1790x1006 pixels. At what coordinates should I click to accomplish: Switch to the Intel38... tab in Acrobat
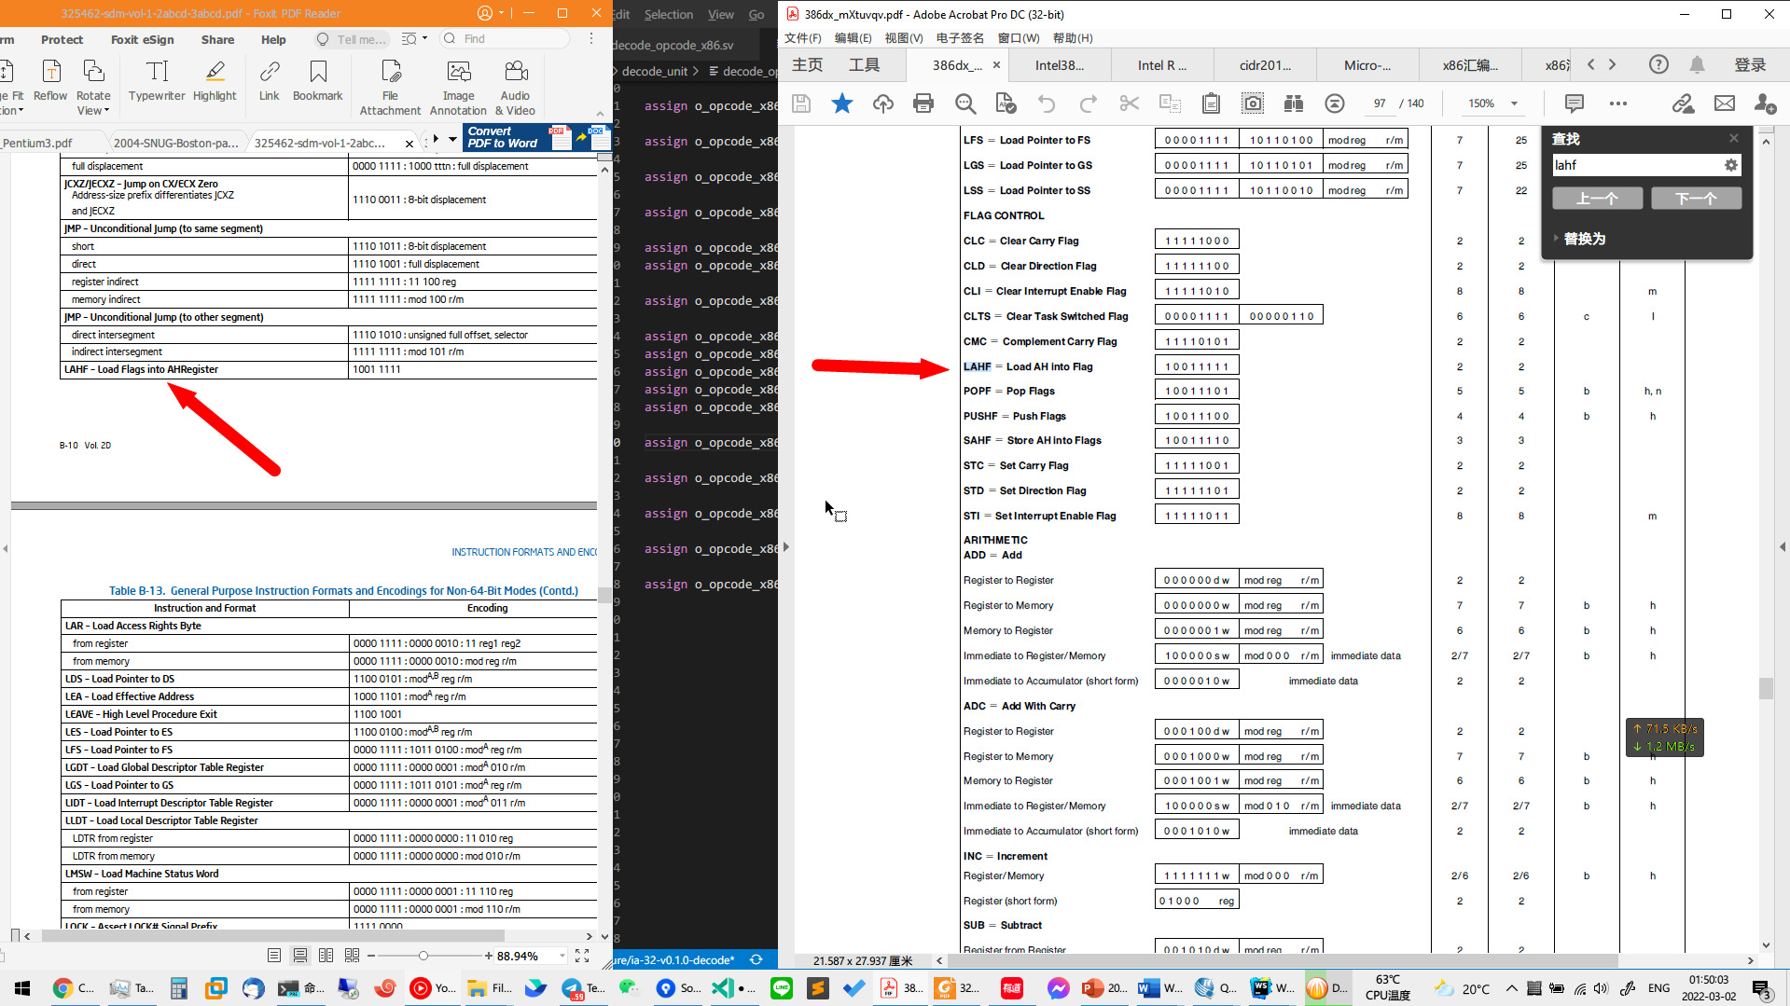(x=1060, y=65)
